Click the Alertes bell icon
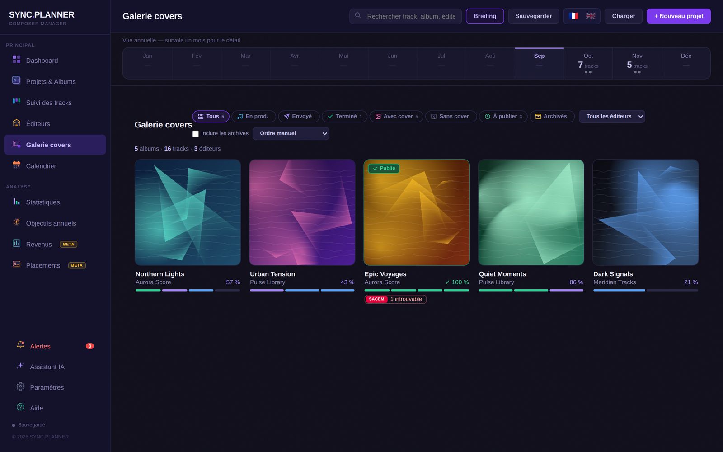Screen dimensions: 723x452 click(20, 345)
